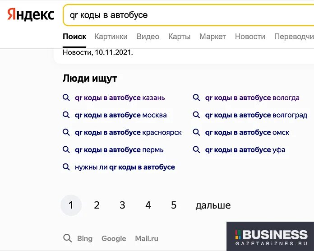Click the magnifier icon next to Bing
314x251 pixels.
(x=67, y=238)
